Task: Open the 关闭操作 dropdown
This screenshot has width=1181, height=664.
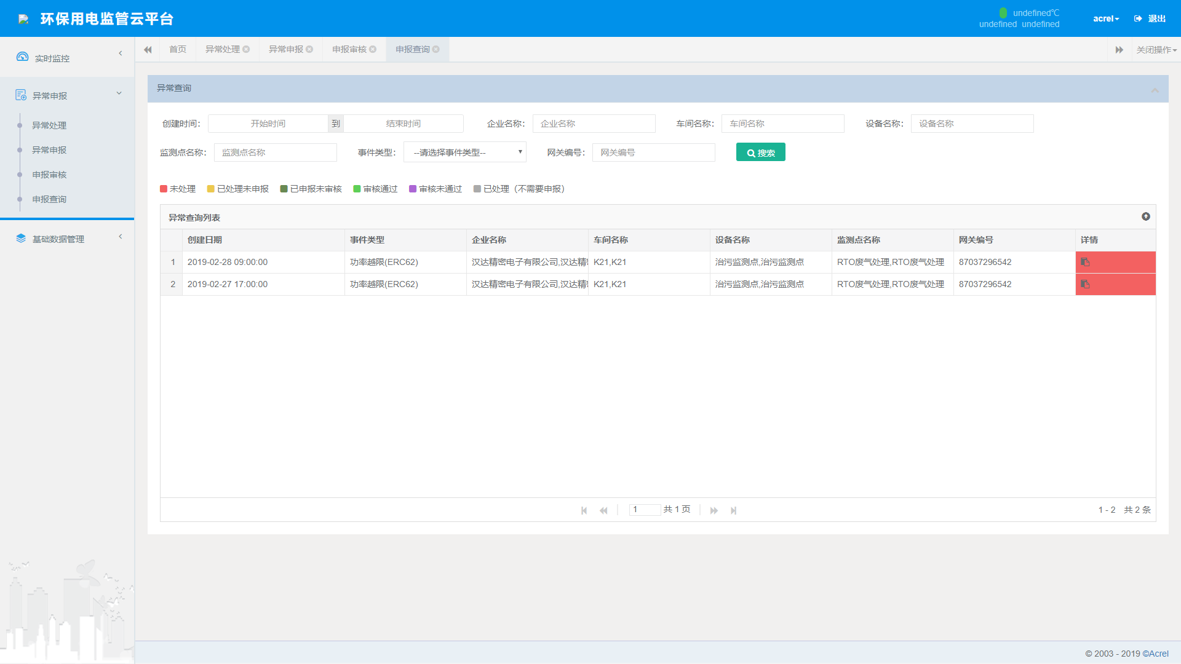Action: point(1156,50)
